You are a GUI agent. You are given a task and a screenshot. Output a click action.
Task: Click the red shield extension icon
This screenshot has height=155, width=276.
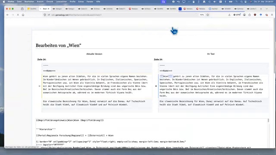[x=255, y=15]
